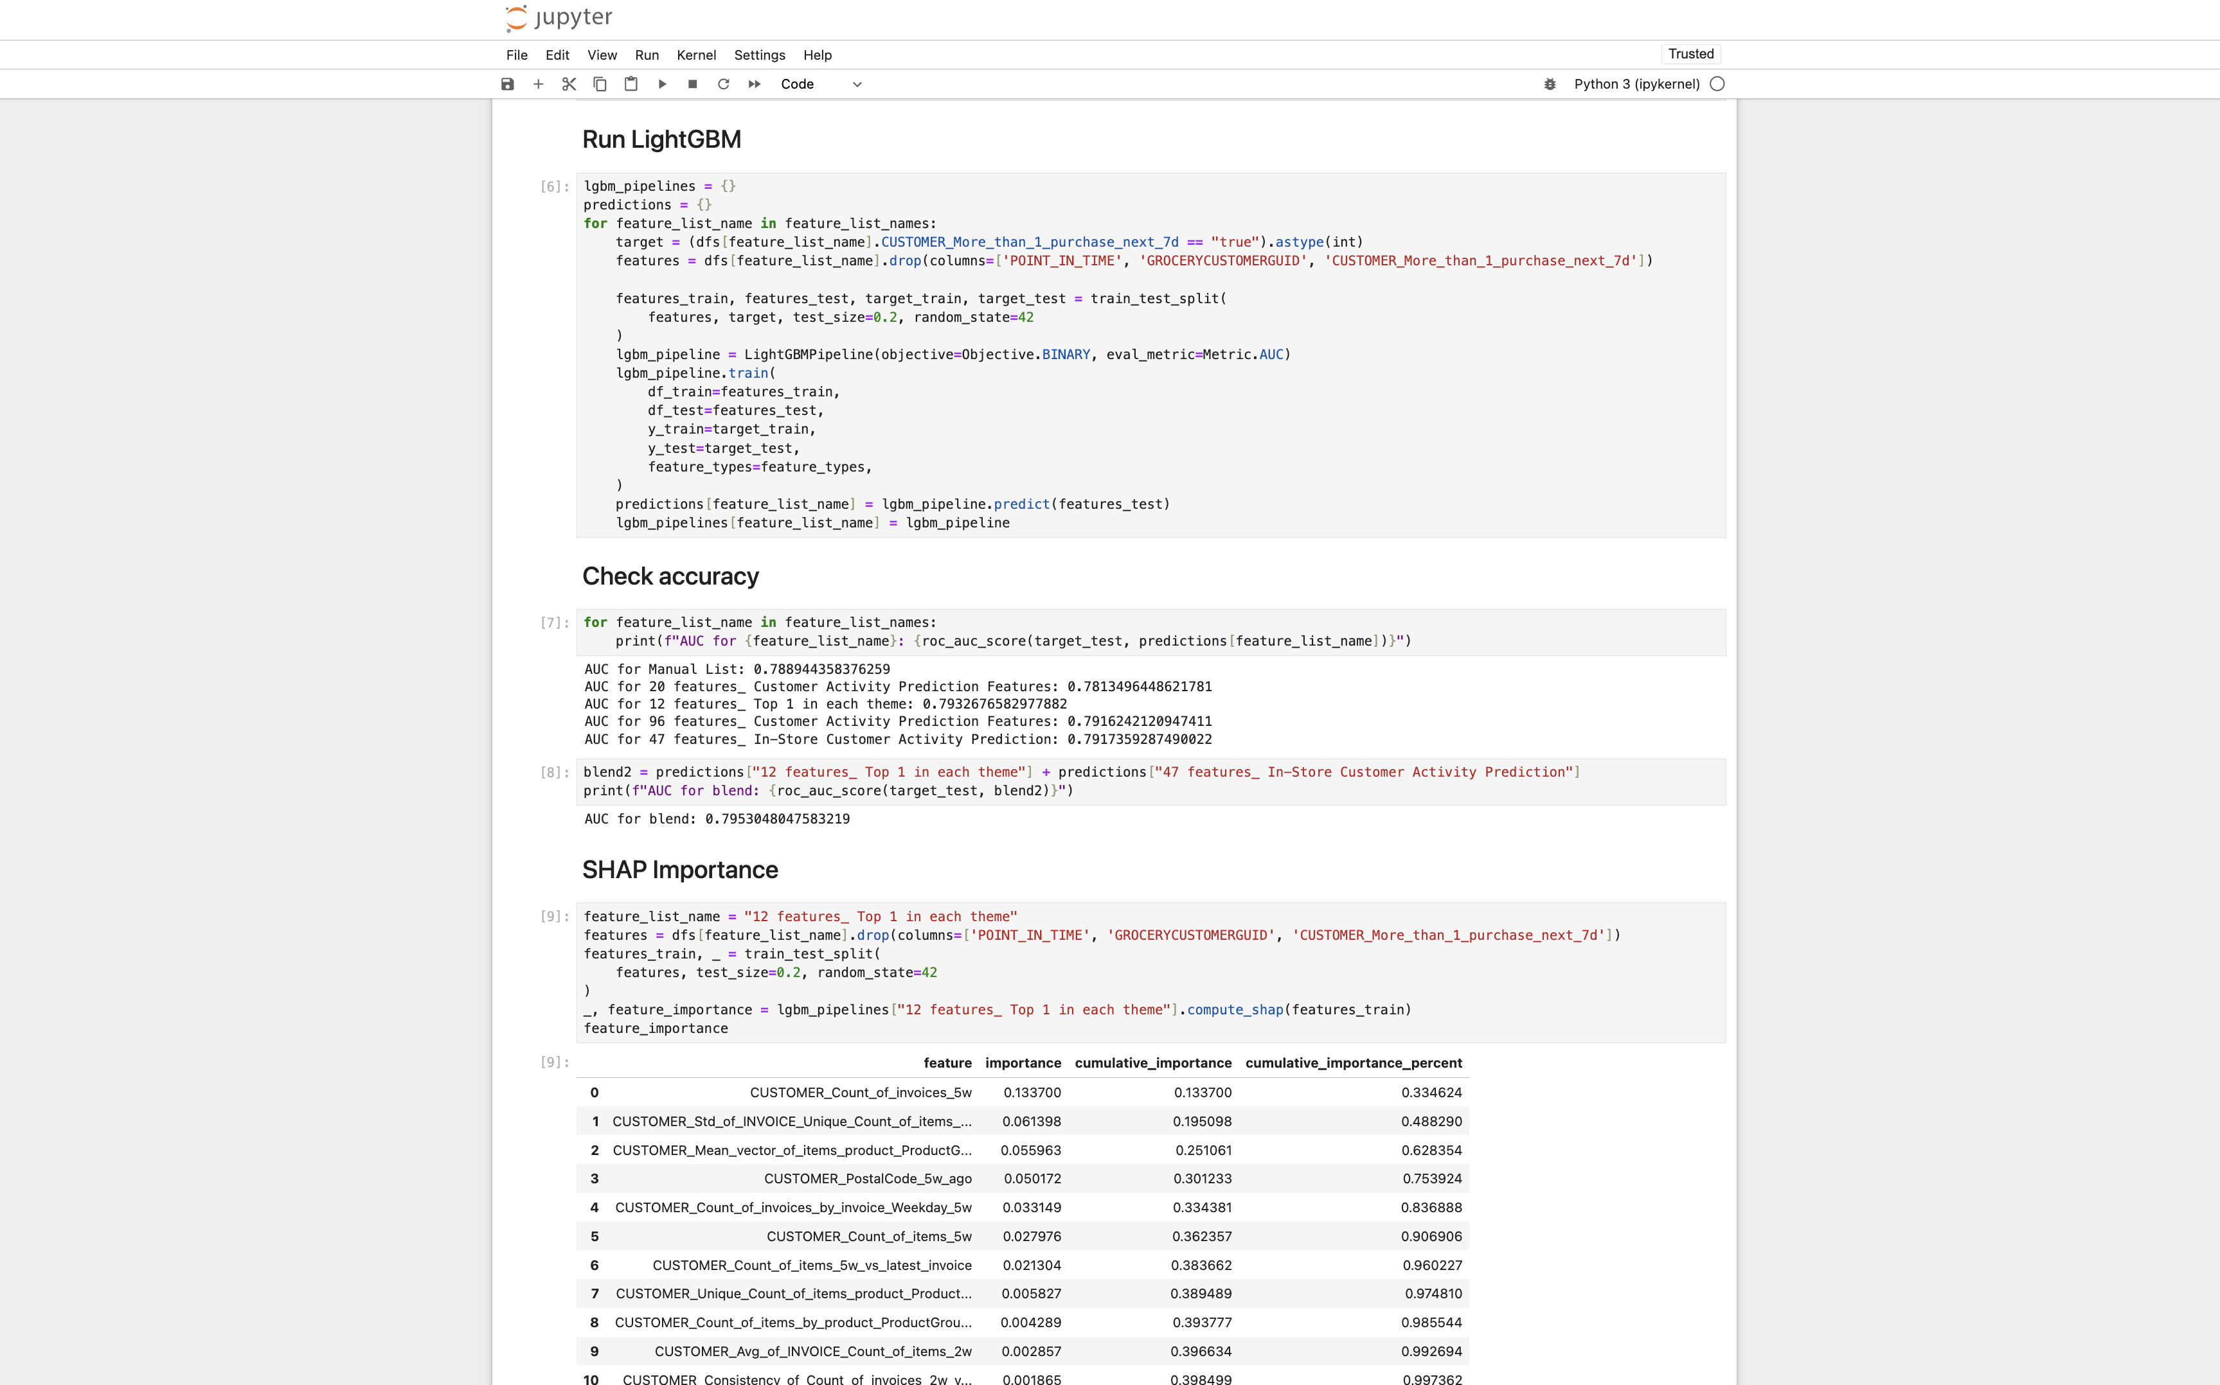Cut the selected cell with scissors icon
Image resolution: width=2220 pixels, height=1385 pixels.
click(569, 84)
